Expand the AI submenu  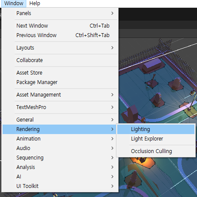[x=60, y=177]
